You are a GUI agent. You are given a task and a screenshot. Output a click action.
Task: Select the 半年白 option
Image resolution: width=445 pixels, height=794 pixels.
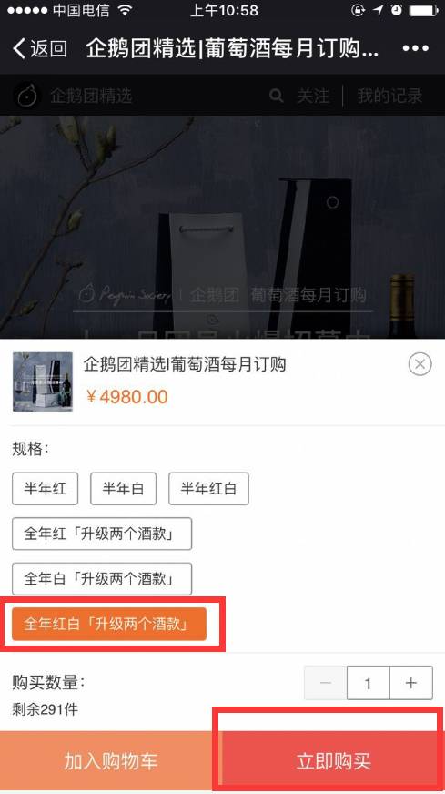tap(123, 489)
